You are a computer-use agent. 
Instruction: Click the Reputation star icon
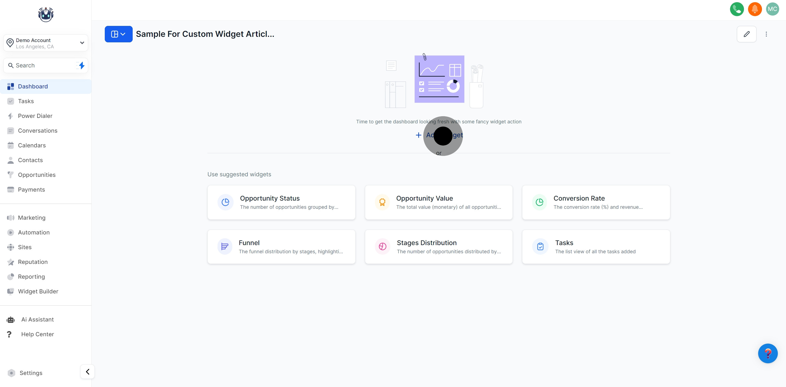11,262
